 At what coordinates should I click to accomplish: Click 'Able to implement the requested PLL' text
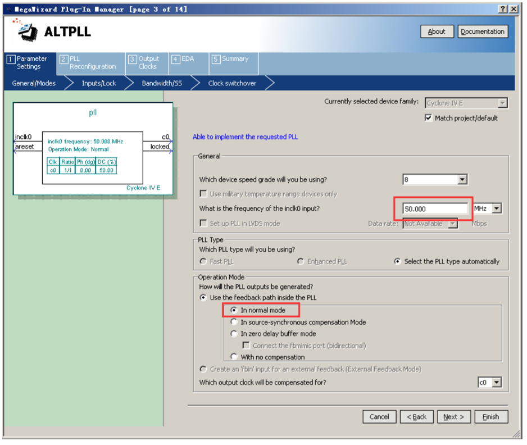(x=245, y=137)
